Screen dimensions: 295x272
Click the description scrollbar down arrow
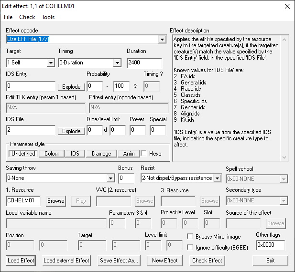pos(284,157)
